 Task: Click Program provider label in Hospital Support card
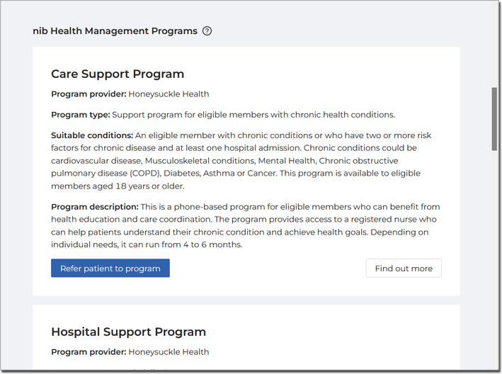click(89, 352)
